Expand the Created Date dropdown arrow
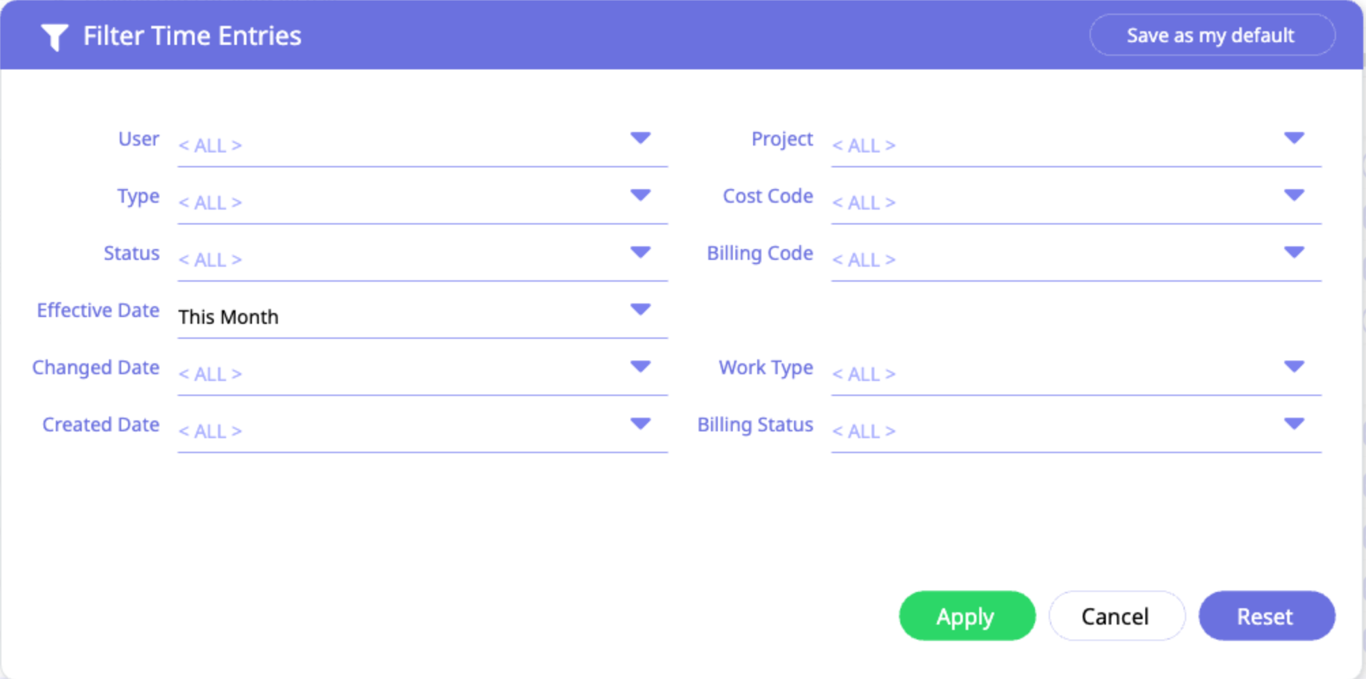The height and width of the screenshot is (679, 1366). pyautogui.click(x=640, y=424)
